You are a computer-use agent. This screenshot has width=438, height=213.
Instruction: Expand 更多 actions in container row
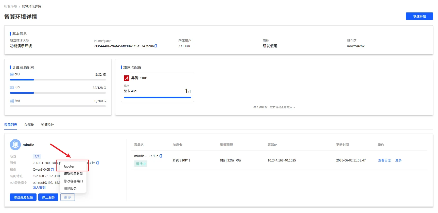(398, 160)
